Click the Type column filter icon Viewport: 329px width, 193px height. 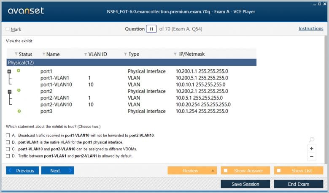(x=125, y=54)
